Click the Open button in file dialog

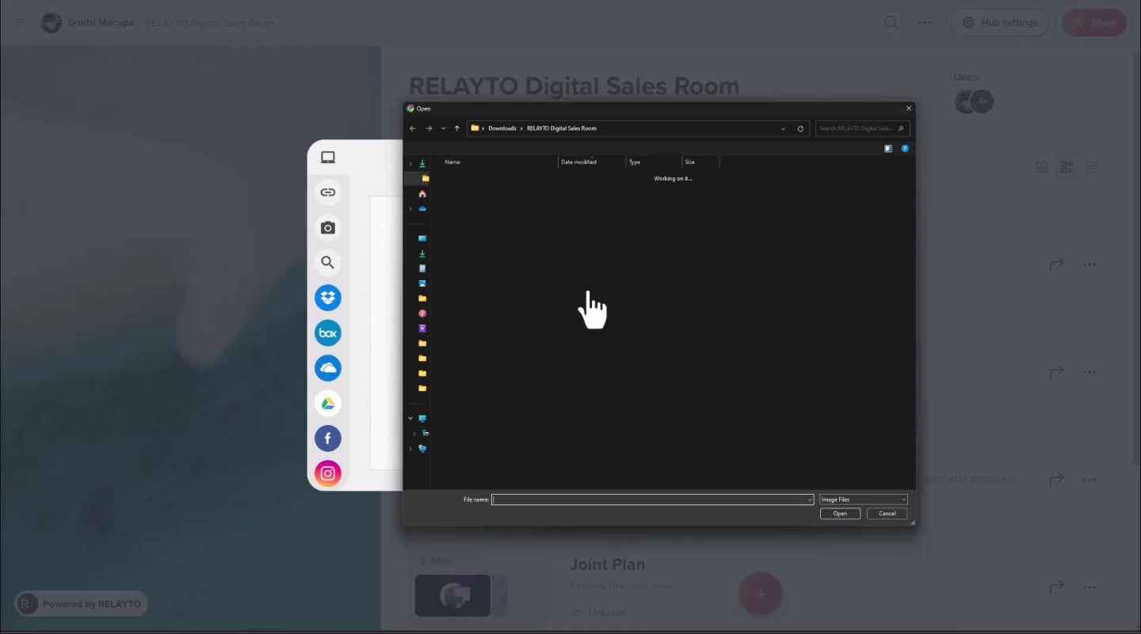[840, 513]
